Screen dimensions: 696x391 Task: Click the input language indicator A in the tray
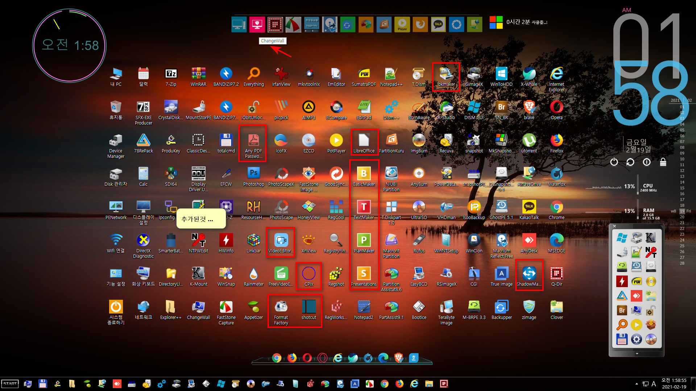tap(654, 384)
